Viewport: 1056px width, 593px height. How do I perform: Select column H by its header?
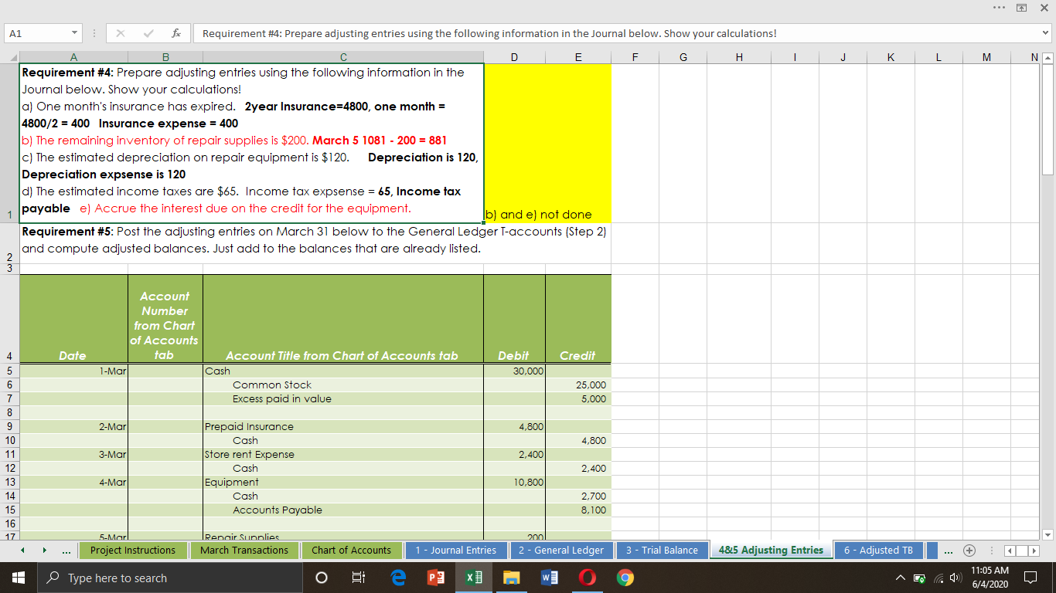[x=741, y=56]
